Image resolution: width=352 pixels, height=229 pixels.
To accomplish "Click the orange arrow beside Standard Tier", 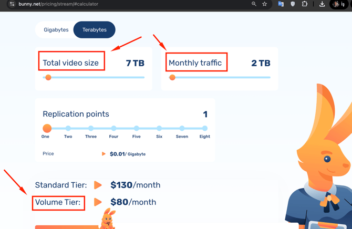I will [98, 185].
